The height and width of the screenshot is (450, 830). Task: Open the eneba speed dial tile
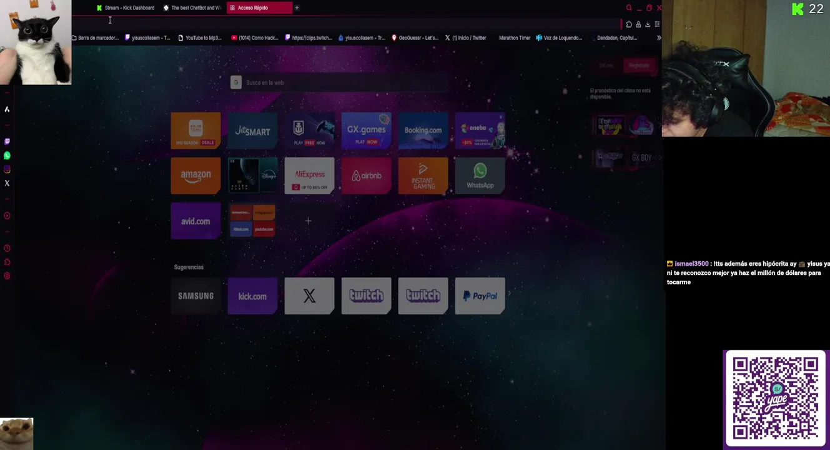pyautogui.click(x=480, y=131)
